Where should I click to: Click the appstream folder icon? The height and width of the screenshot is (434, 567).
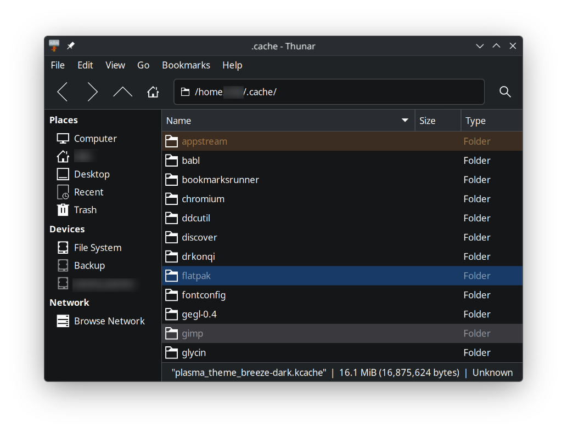[171, 141]
